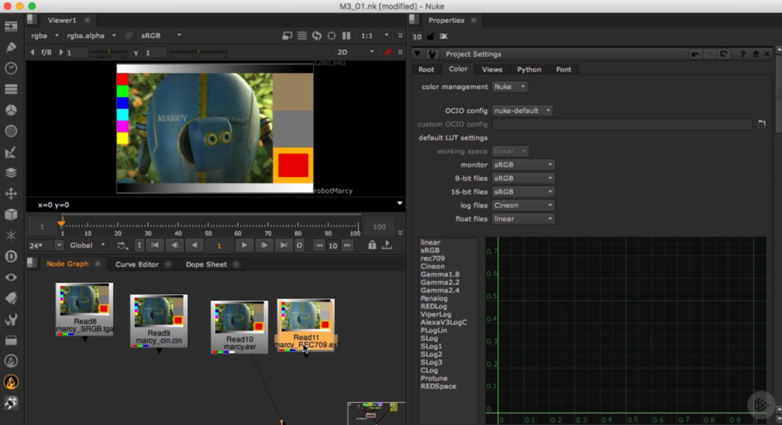782x425 pixels.
Task: Switch to the Font tab
Action: tap(564, 70)
